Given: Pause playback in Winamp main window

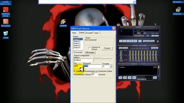Looking at the screenshot, I should [x=128, y=41].
